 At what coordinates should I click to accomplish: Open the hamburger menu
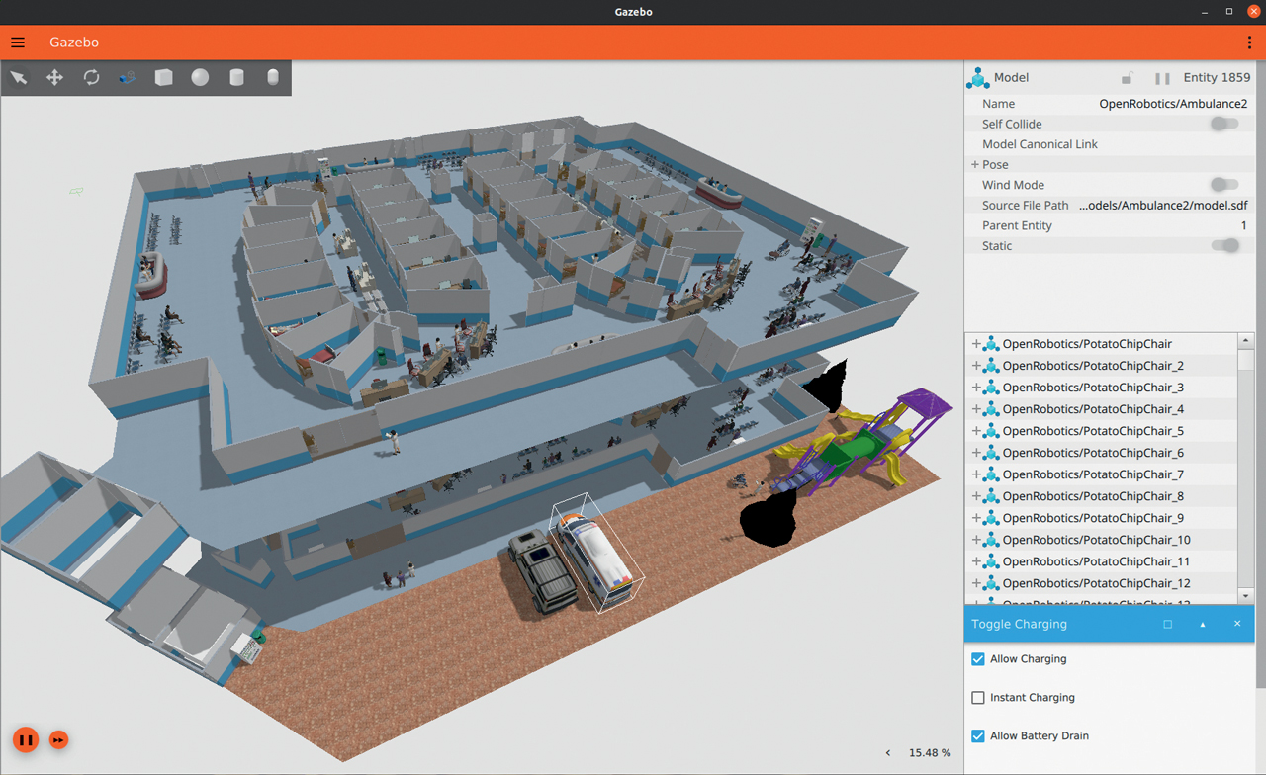[x=18, y=43]
